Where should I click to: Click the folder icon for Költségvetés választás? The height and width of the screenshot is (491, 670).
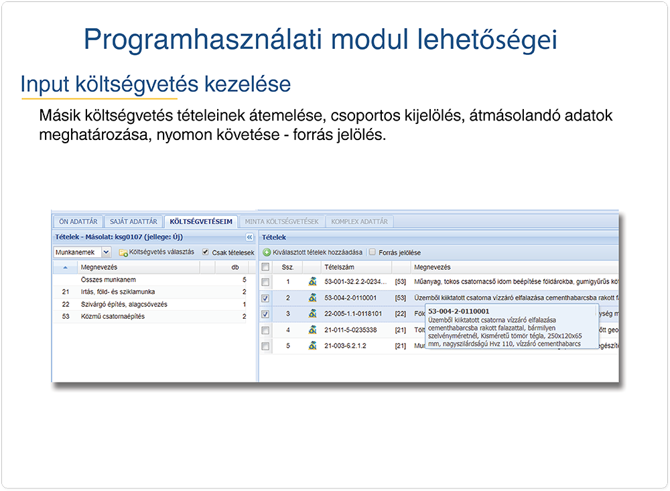[123, 253]
